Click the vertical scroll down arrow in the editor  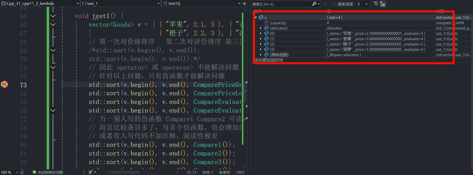[245, 167]
